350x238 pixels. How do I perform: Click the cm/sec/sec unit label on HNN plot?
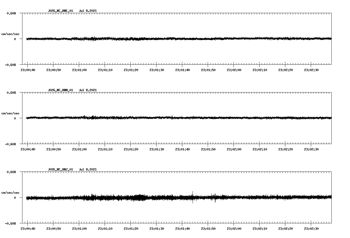coord(10,113)
